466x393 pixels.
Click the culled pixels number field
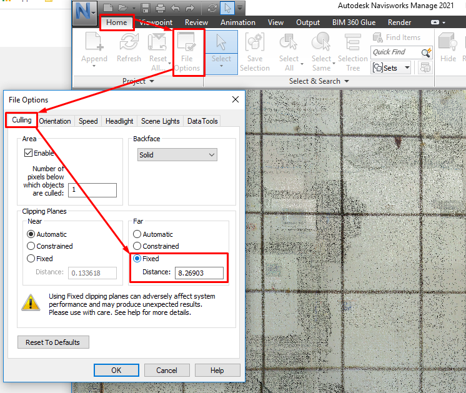coord(92,191)
